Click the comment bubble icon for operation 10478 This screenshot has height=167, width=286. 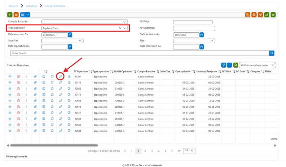[x=52, y=95]
